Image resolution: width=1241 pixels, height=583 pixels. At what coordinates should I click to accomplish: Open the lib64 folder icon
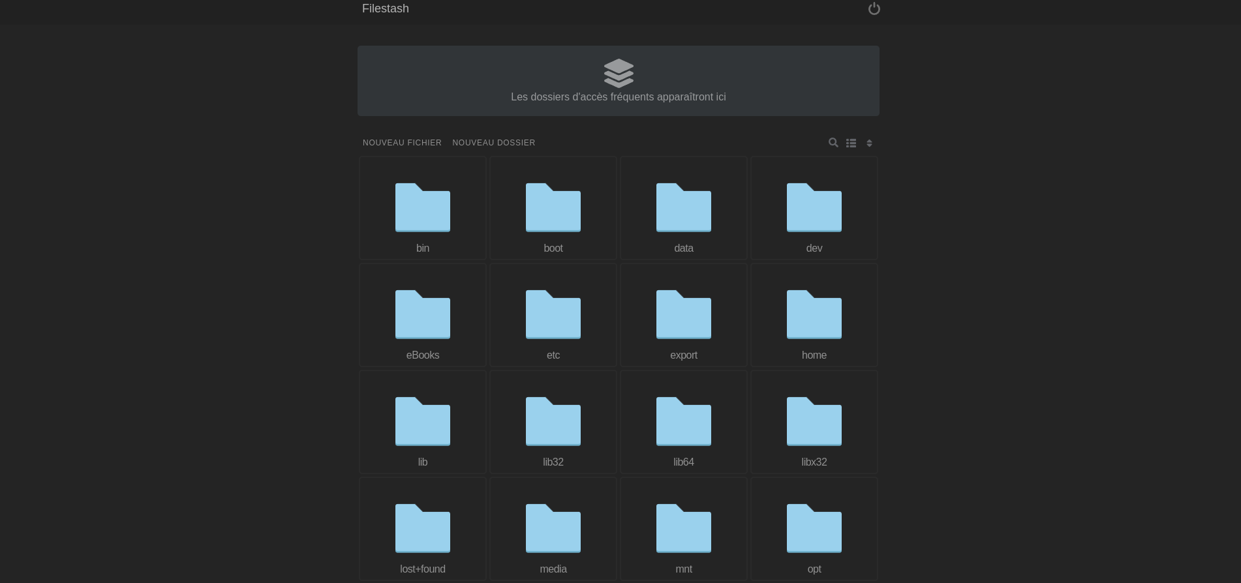[684, 421]
